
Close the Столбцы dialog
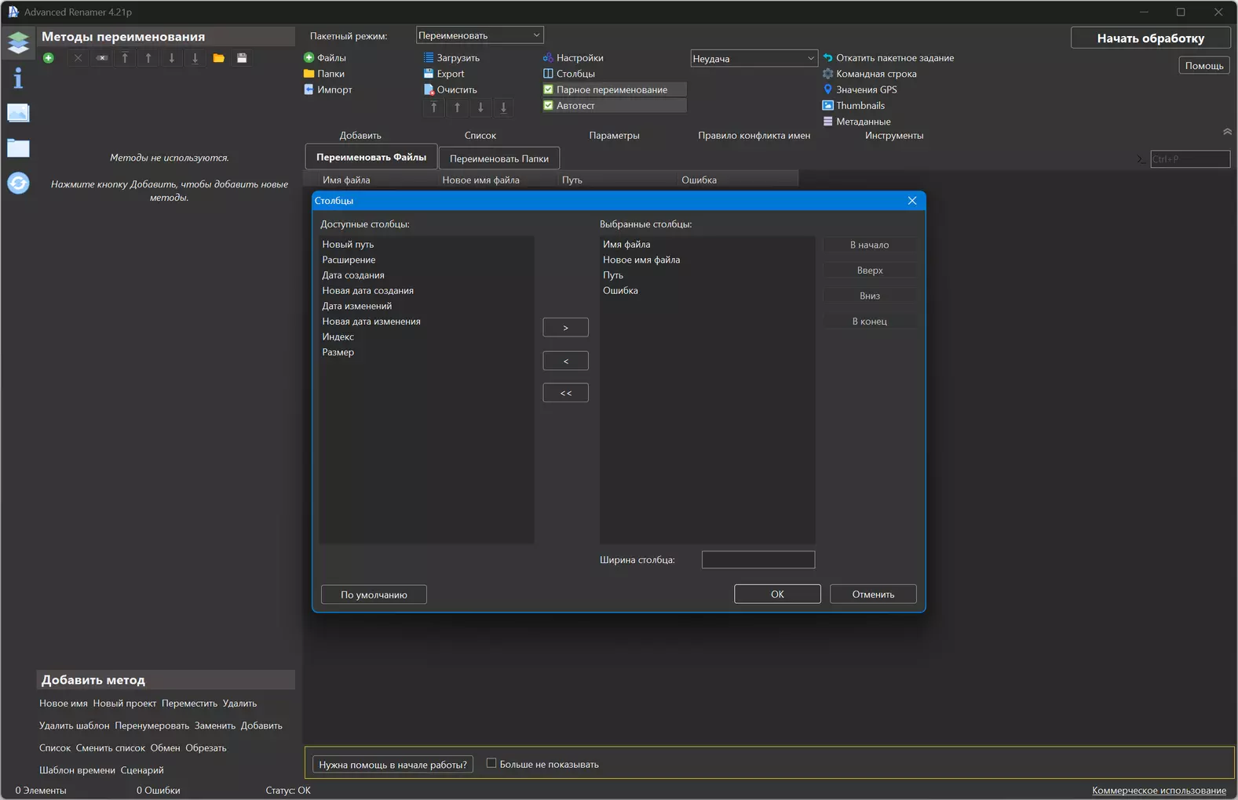pos(912,201)
